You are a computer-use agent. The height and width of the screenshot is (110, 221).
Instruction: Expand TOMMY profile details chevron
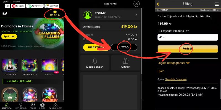[x=136, y=15]
